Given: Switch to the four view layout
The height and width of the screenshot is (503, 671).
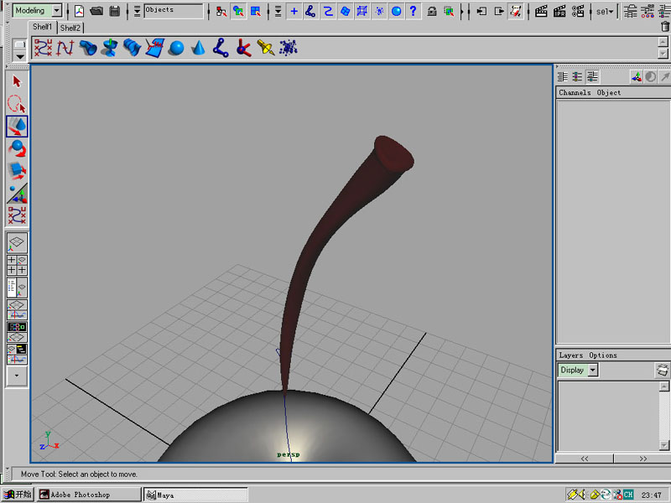Looking at the screenshot, I should [x=17, y=265].
